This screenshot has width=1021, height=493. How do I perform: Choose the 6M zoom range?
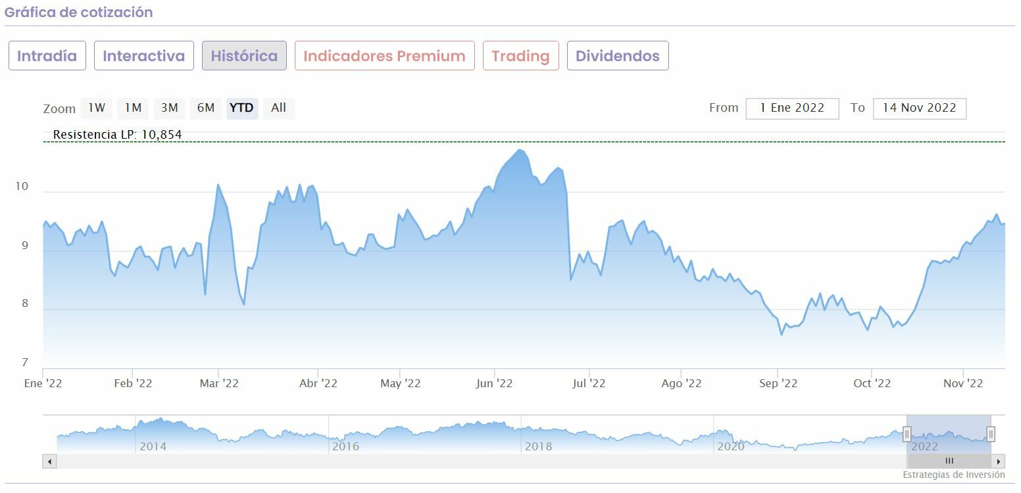pyautogui.click(x=206, y=108)
